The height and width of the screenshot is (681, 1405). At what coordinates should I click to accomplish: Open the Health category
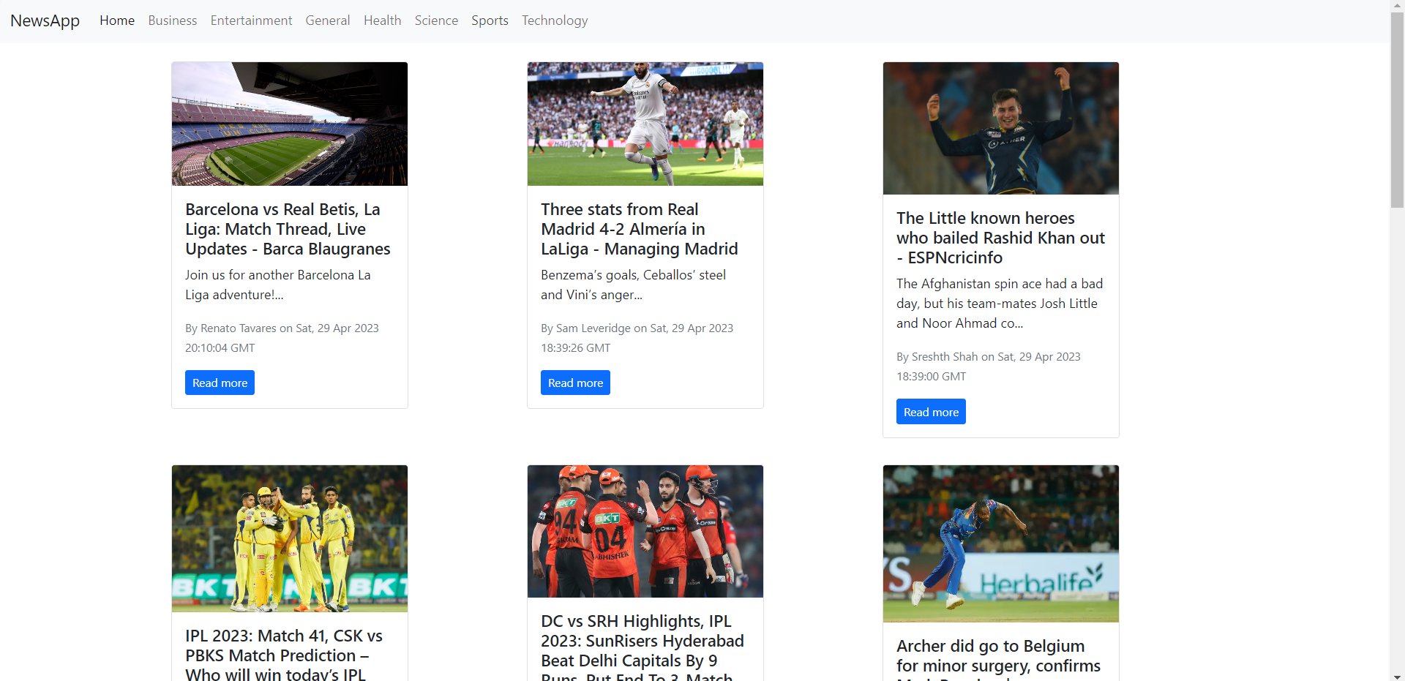tap(383, 20)
